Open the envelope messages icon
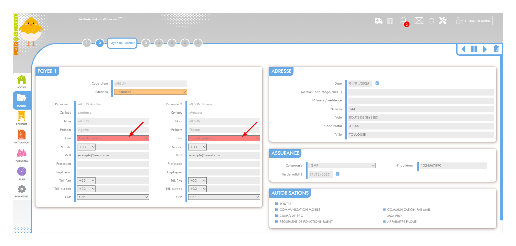Screen dimensions: 516x246 point(419,21)
